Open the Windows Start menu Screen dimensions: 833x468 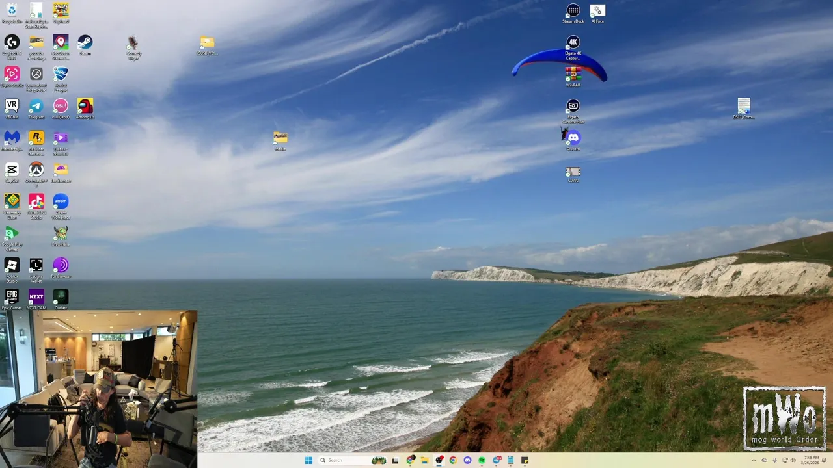point(308,460)
